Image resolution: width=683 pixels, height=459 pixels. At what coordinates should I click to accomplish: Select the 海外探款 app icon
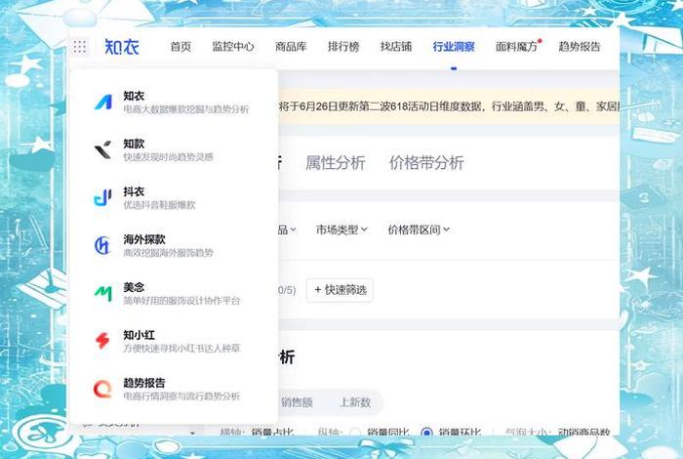click(x=102, y=245)
